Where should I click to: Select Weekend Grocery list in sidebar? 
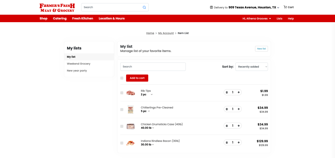click(x=79, y=64)
